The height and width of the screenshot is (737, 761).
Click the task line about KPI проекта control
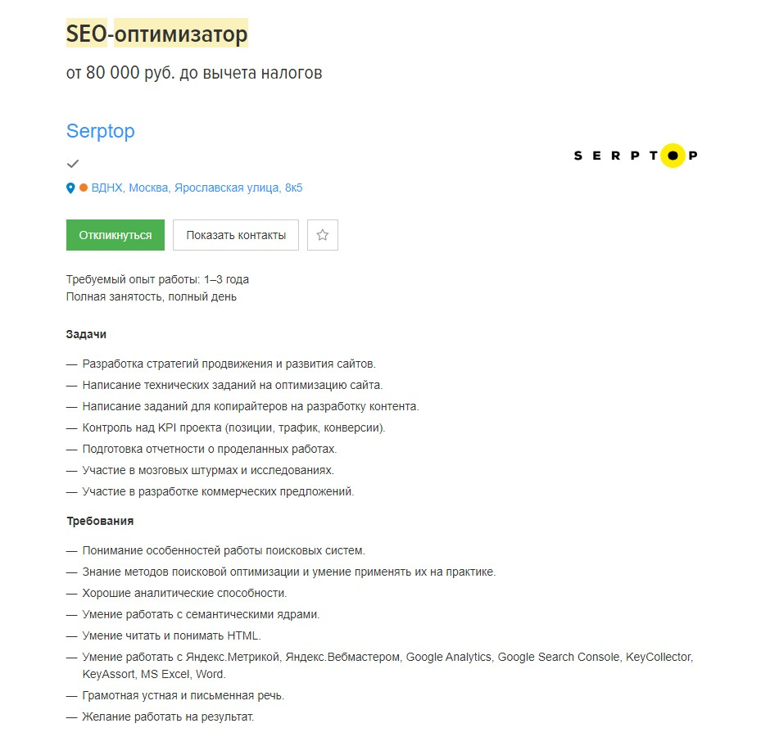pyautogui.click(x=233, y=427)
